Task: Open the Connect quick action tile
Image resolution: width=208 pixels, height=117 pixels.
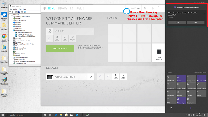Action: [191, 93]
